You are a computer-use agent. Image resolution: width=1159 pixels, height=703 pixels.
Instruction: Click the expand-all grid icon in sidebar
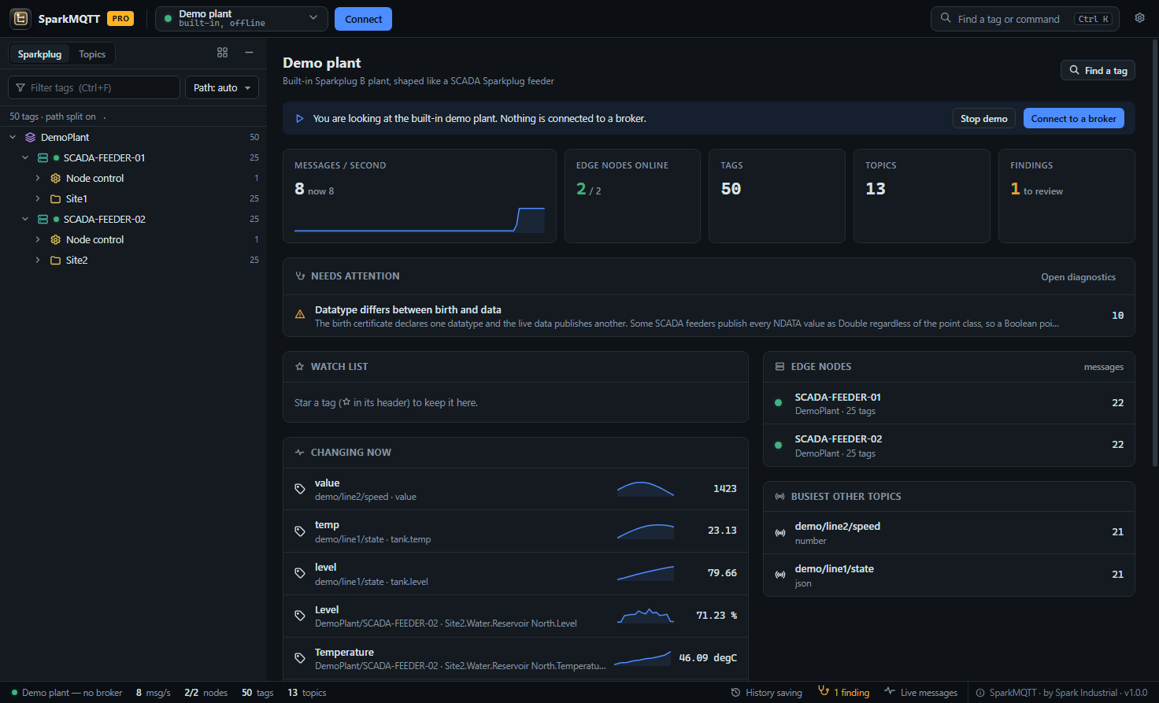point(223,53)
